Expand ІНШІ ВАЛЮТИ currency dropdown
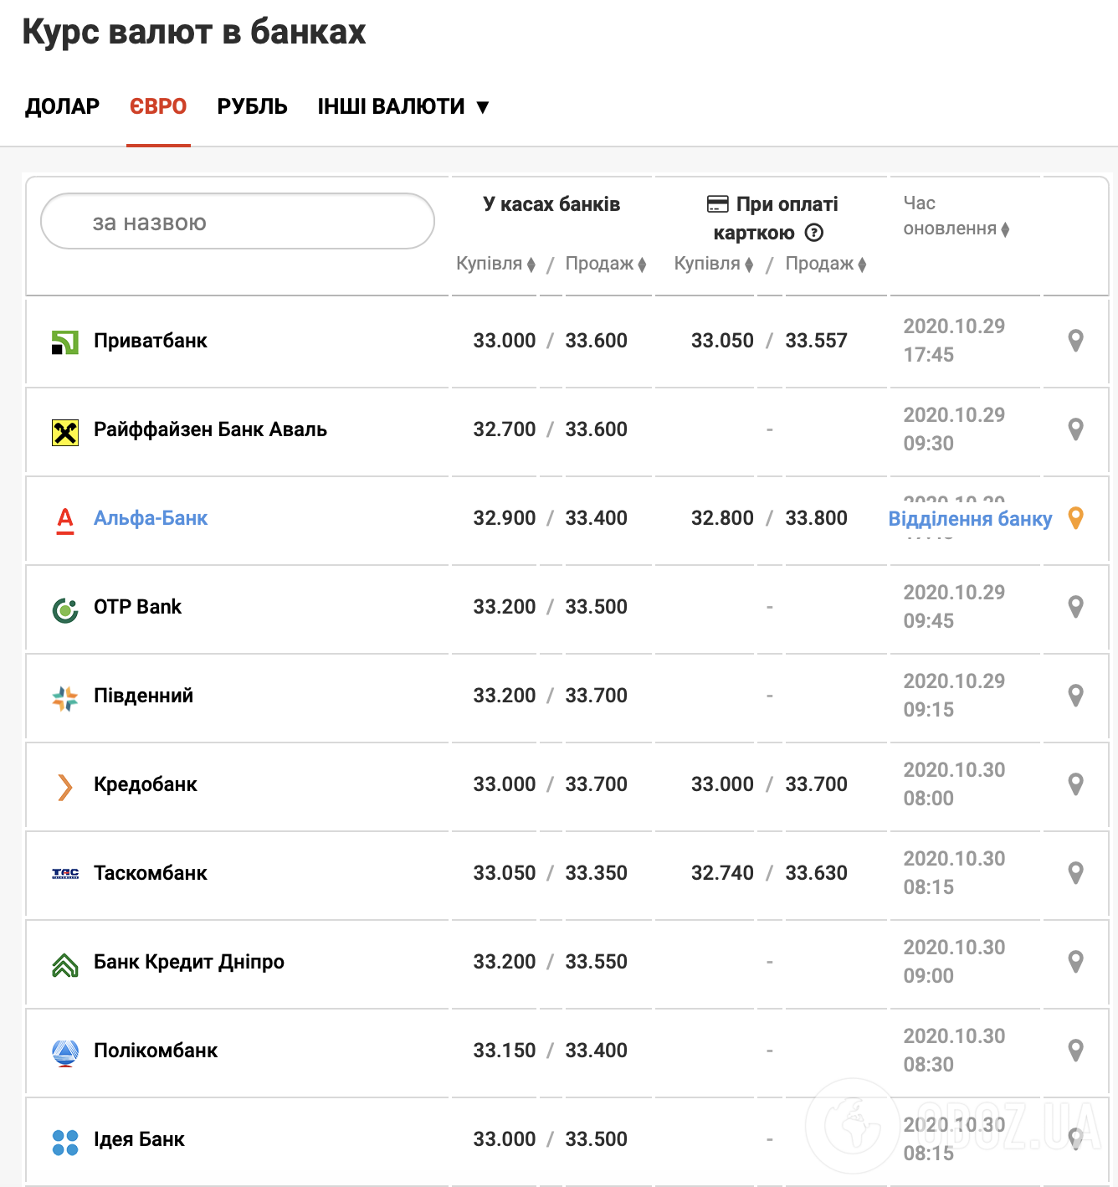This screenshot has width=1118, height=1187. click(403, 106)
